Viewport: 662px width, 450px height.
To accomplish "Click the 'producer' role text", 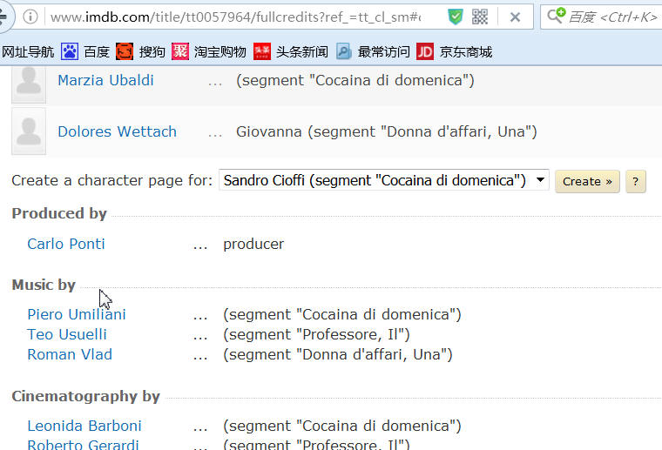I will [253, 245].
